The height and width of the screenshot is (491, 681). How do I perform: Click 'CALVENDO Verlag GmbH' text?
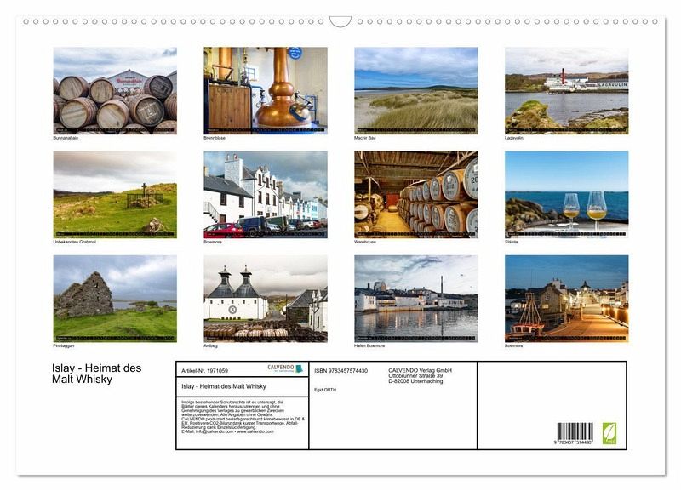click(420, 370)
